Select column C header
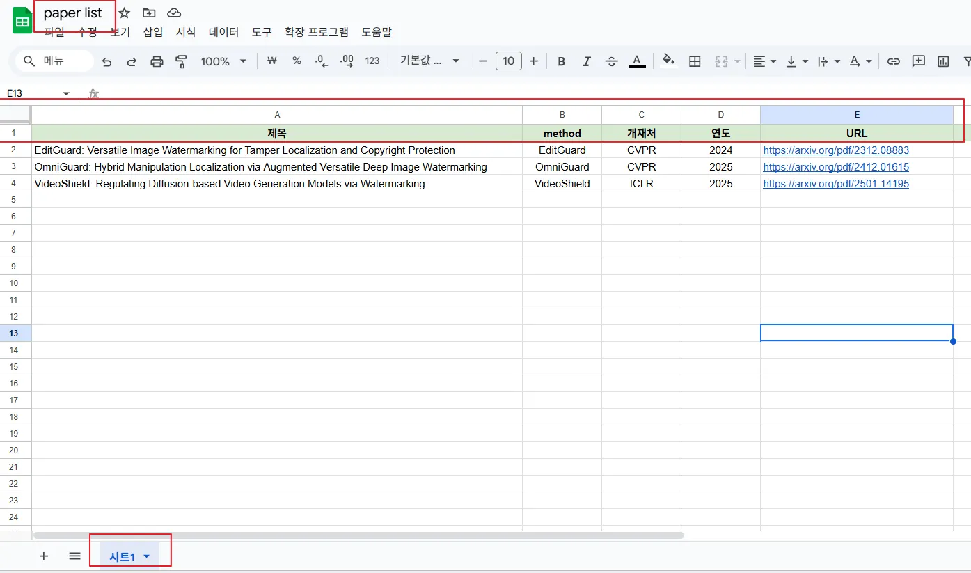The image size is (971, 573). coord(641,115)
